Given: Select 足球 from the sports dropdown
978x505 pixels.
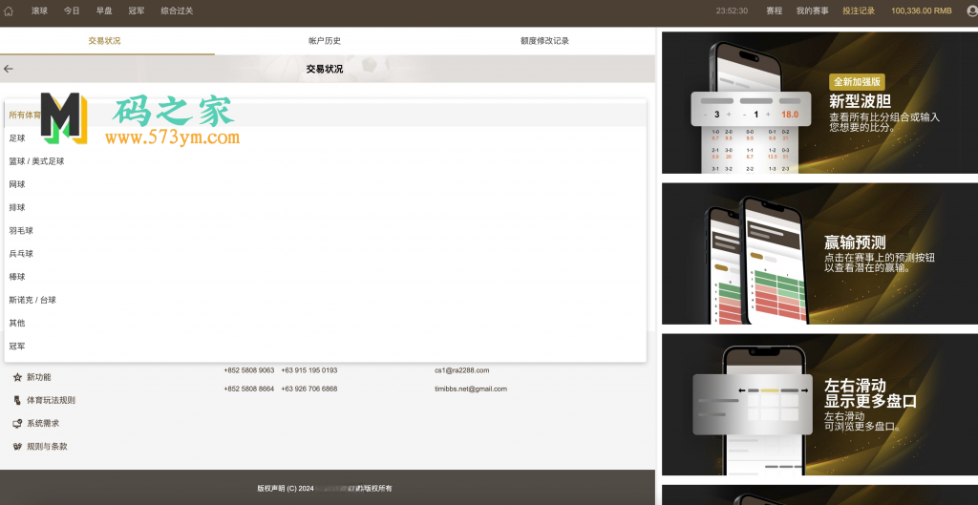Looking at the screenshot, I should pyautogui.click(x=17, y=138).
